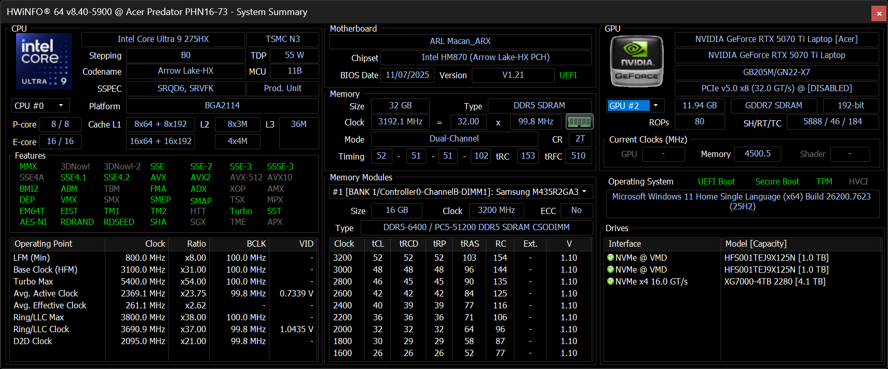Open the CPU #0 selector dropdown

40,106
